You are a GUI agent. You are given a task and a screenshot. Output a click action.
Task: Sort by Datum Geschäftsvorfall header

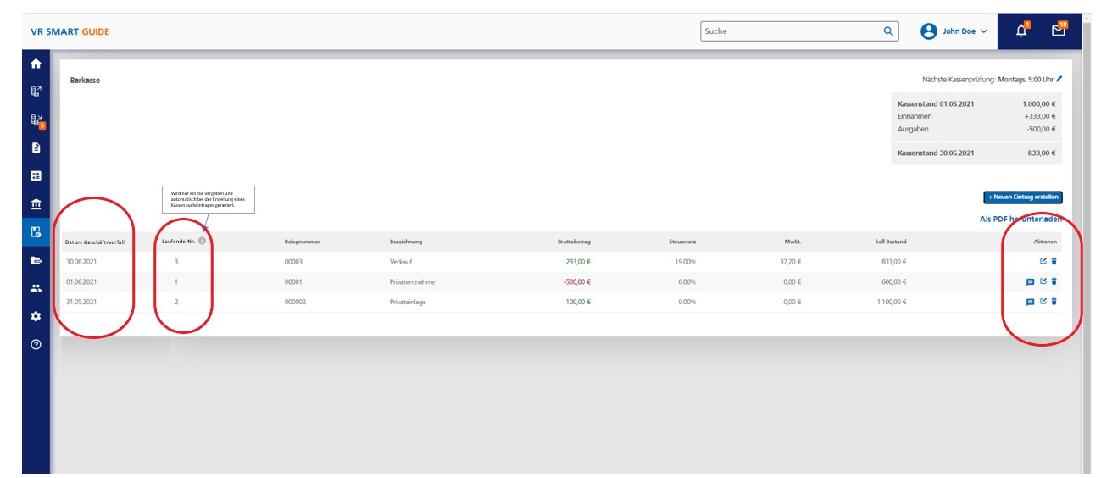click(x=95, y=242)
